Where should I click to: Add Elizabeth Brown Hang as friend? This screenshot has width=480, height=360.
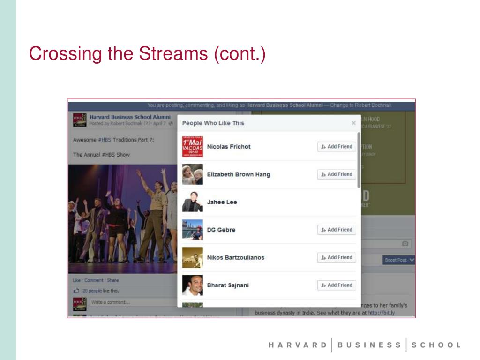pyautogui.click(x=337, y=174)
